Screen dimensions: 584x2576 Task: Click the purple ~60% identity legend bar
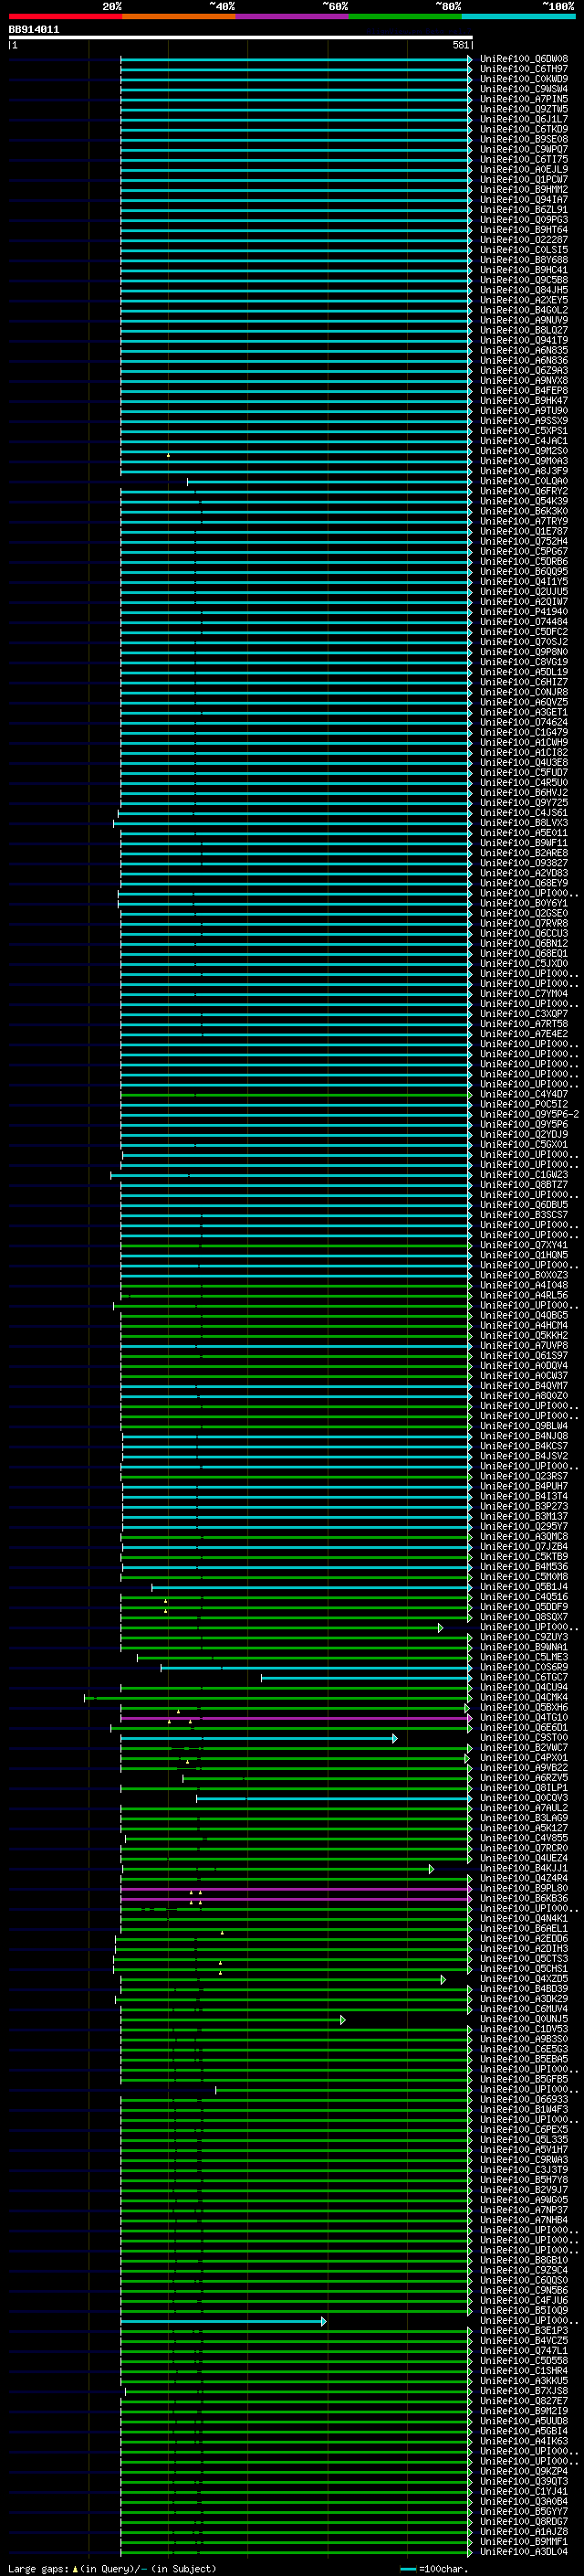tap(293, 16)
